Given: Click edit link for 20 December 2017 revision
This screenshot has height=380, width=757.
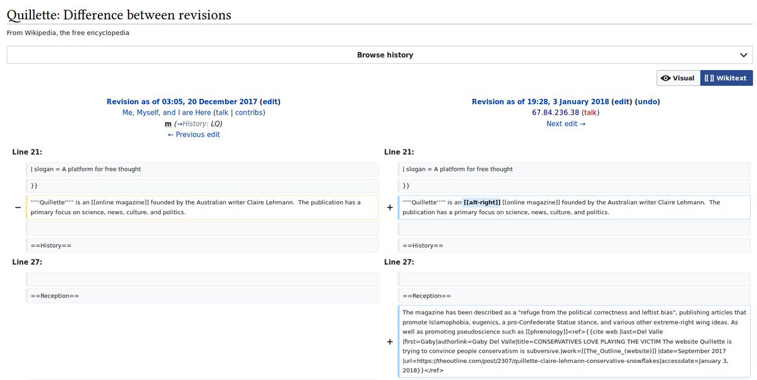Looking at the screenshot, I should coord(270,101).
